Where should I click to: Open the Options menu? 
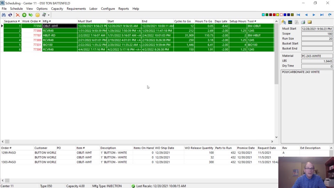click(42, 9)
